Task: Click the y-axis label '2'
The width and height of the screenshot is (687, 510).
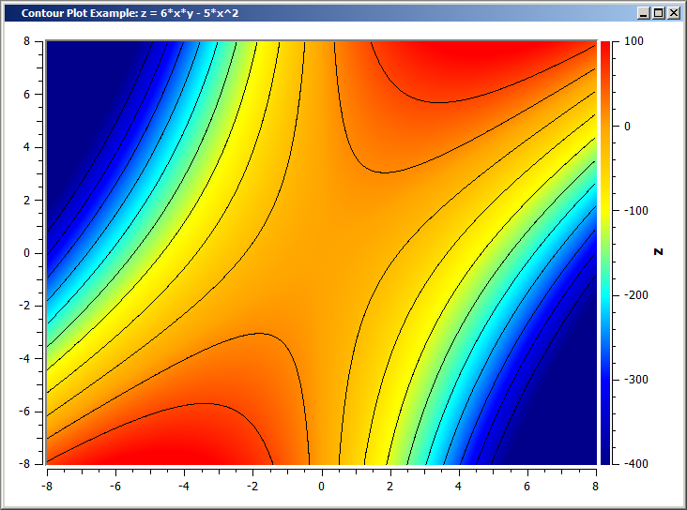Action: (26, 200)
